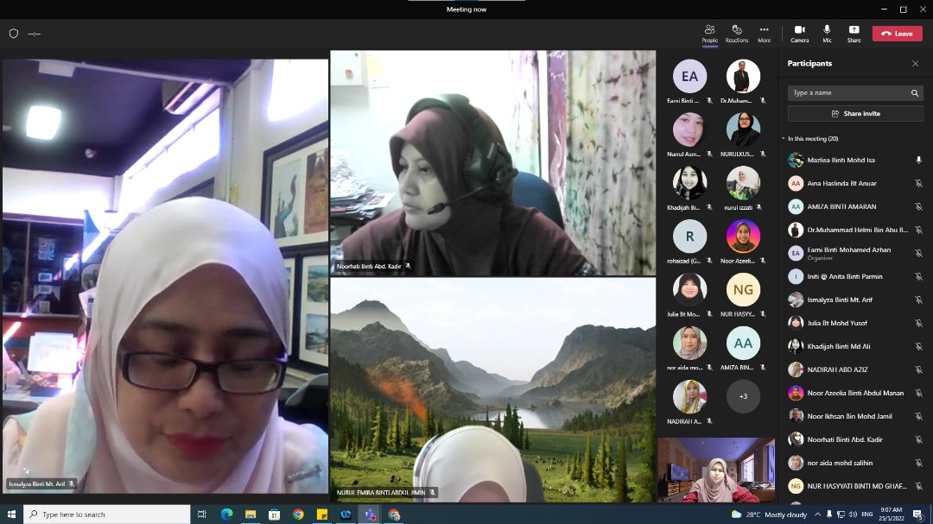Select AMIZA BINTI AMARAN in participant list
The height and width of the screenshot is (524, 933).
(855, 206)
